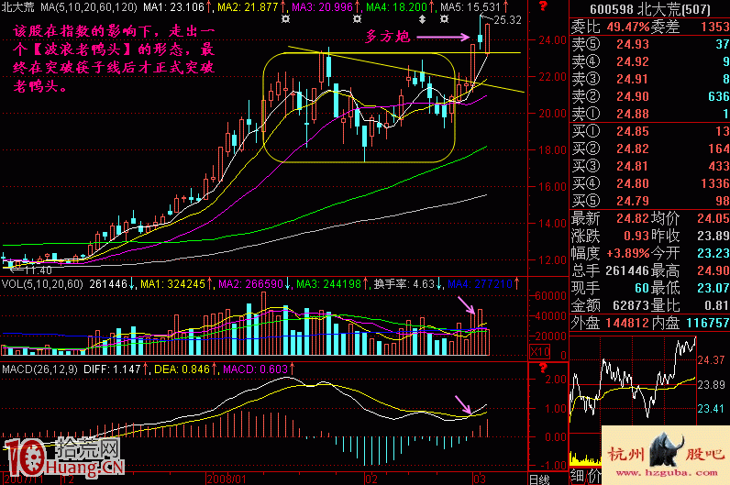Click the DIFF: 1.147 value
Screen dimensions: 730x485
pos(112,369)
